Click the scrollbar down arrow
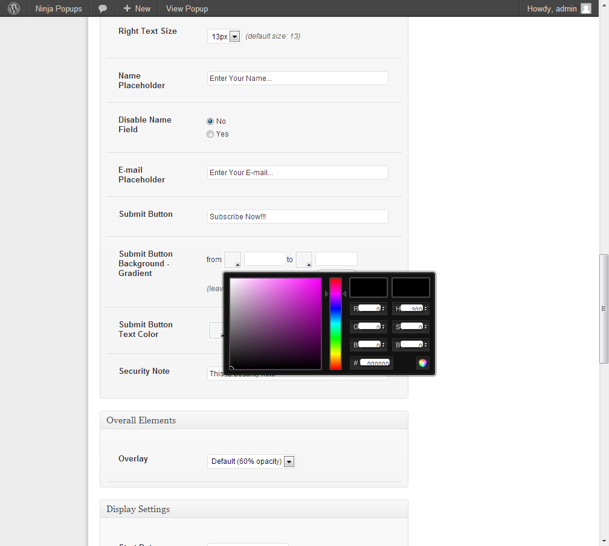609x546 pixels. coord(604,541)
